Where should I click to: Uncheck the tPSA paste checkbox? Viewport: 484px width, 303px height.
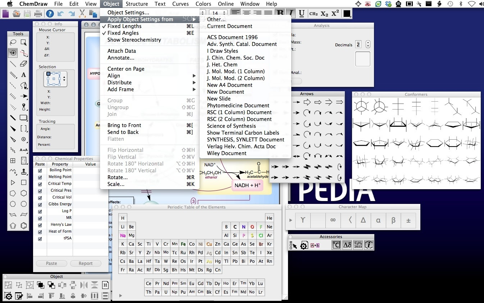pyautogui.click(x=40, y=238)
